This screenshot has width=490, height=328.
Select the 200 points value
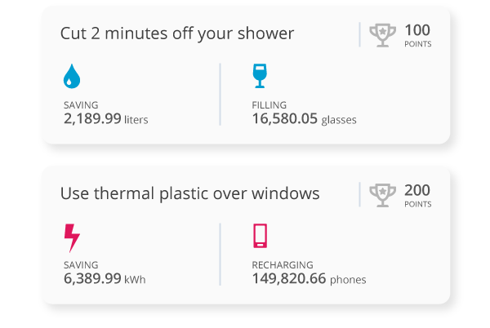point(417,190)
